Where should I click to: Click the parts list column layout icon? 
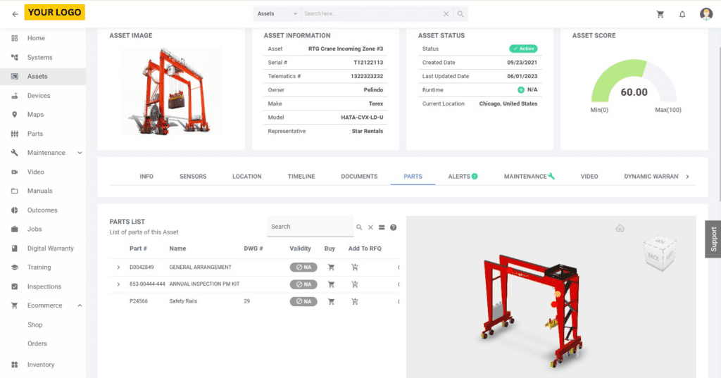point(381,227)
